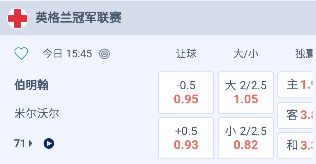
Task: Favorite the match with the heart icon
Action: coord(21,54)
